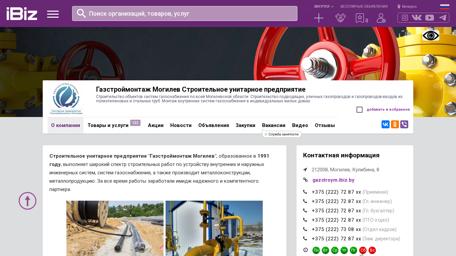
Task: Switch to the 'Вакансии' tab
Action: (x=273, y=125)
